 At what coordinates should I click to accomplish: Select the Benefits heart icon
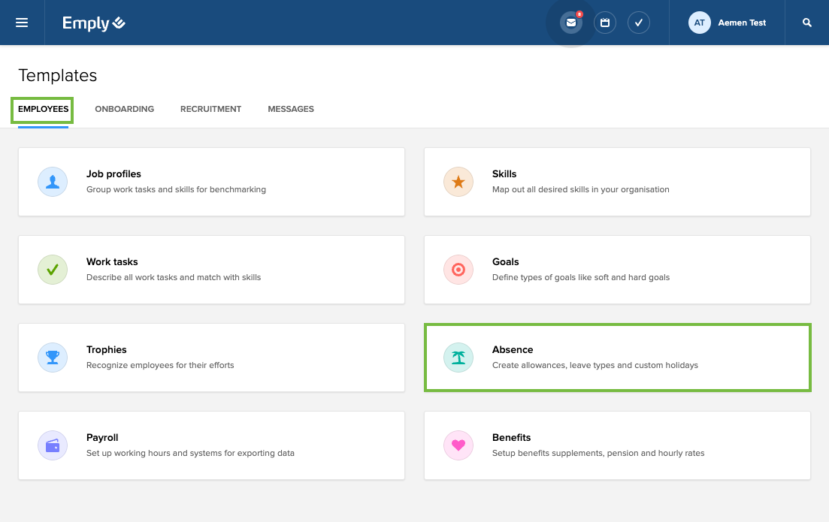[x=458, y=445]
